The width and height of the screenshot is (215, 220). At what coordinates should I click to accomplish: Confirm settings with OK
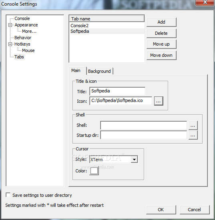tap(161, 210)
